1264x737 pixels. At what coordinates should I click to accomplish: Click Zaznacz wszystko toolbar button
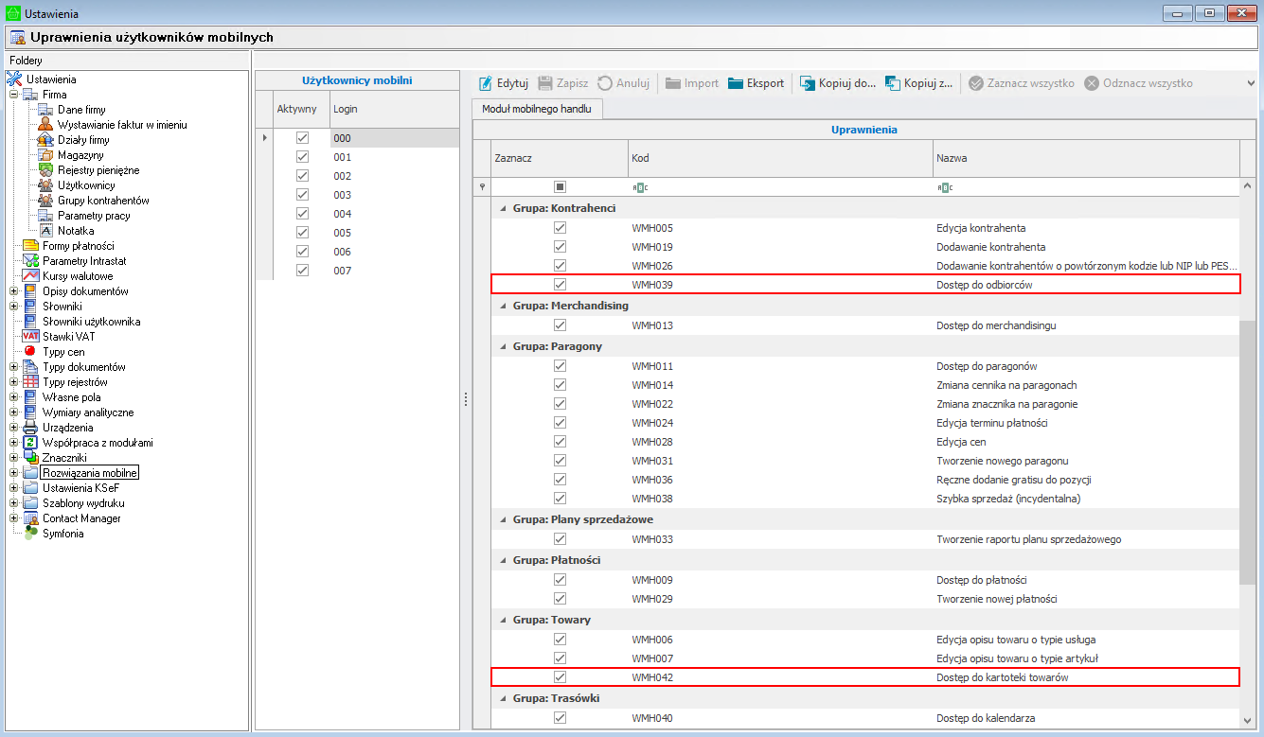[x=1022, y=83]
